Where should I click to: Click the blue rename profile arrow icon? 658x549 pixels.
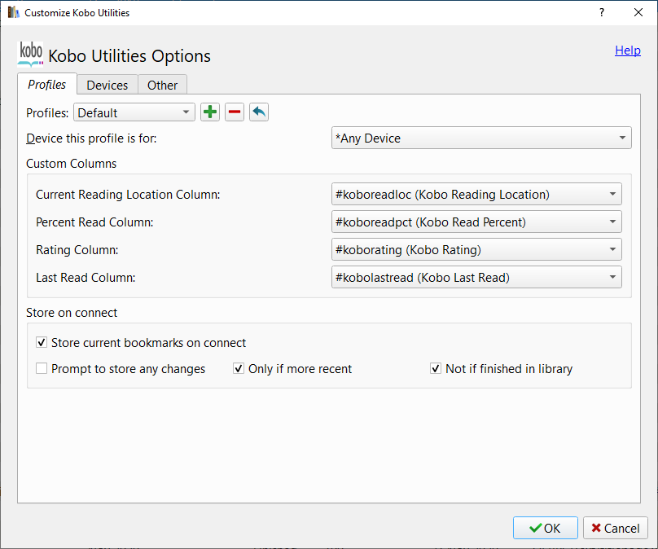click(x=259, y=112)
